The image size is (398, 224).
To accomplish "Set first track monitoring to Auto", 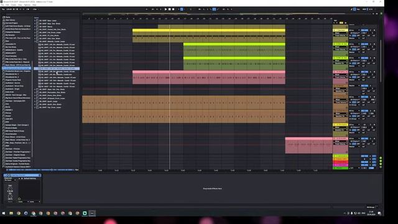I will (x=354, y=35).
